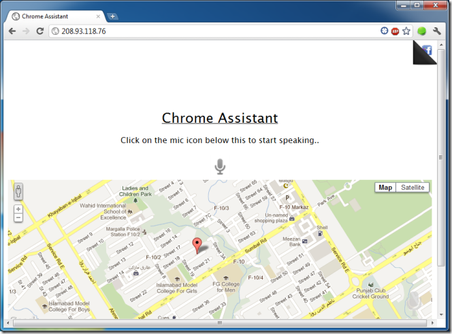Click the scroll up arrow of page scrollbar

(x=440, y=45)
